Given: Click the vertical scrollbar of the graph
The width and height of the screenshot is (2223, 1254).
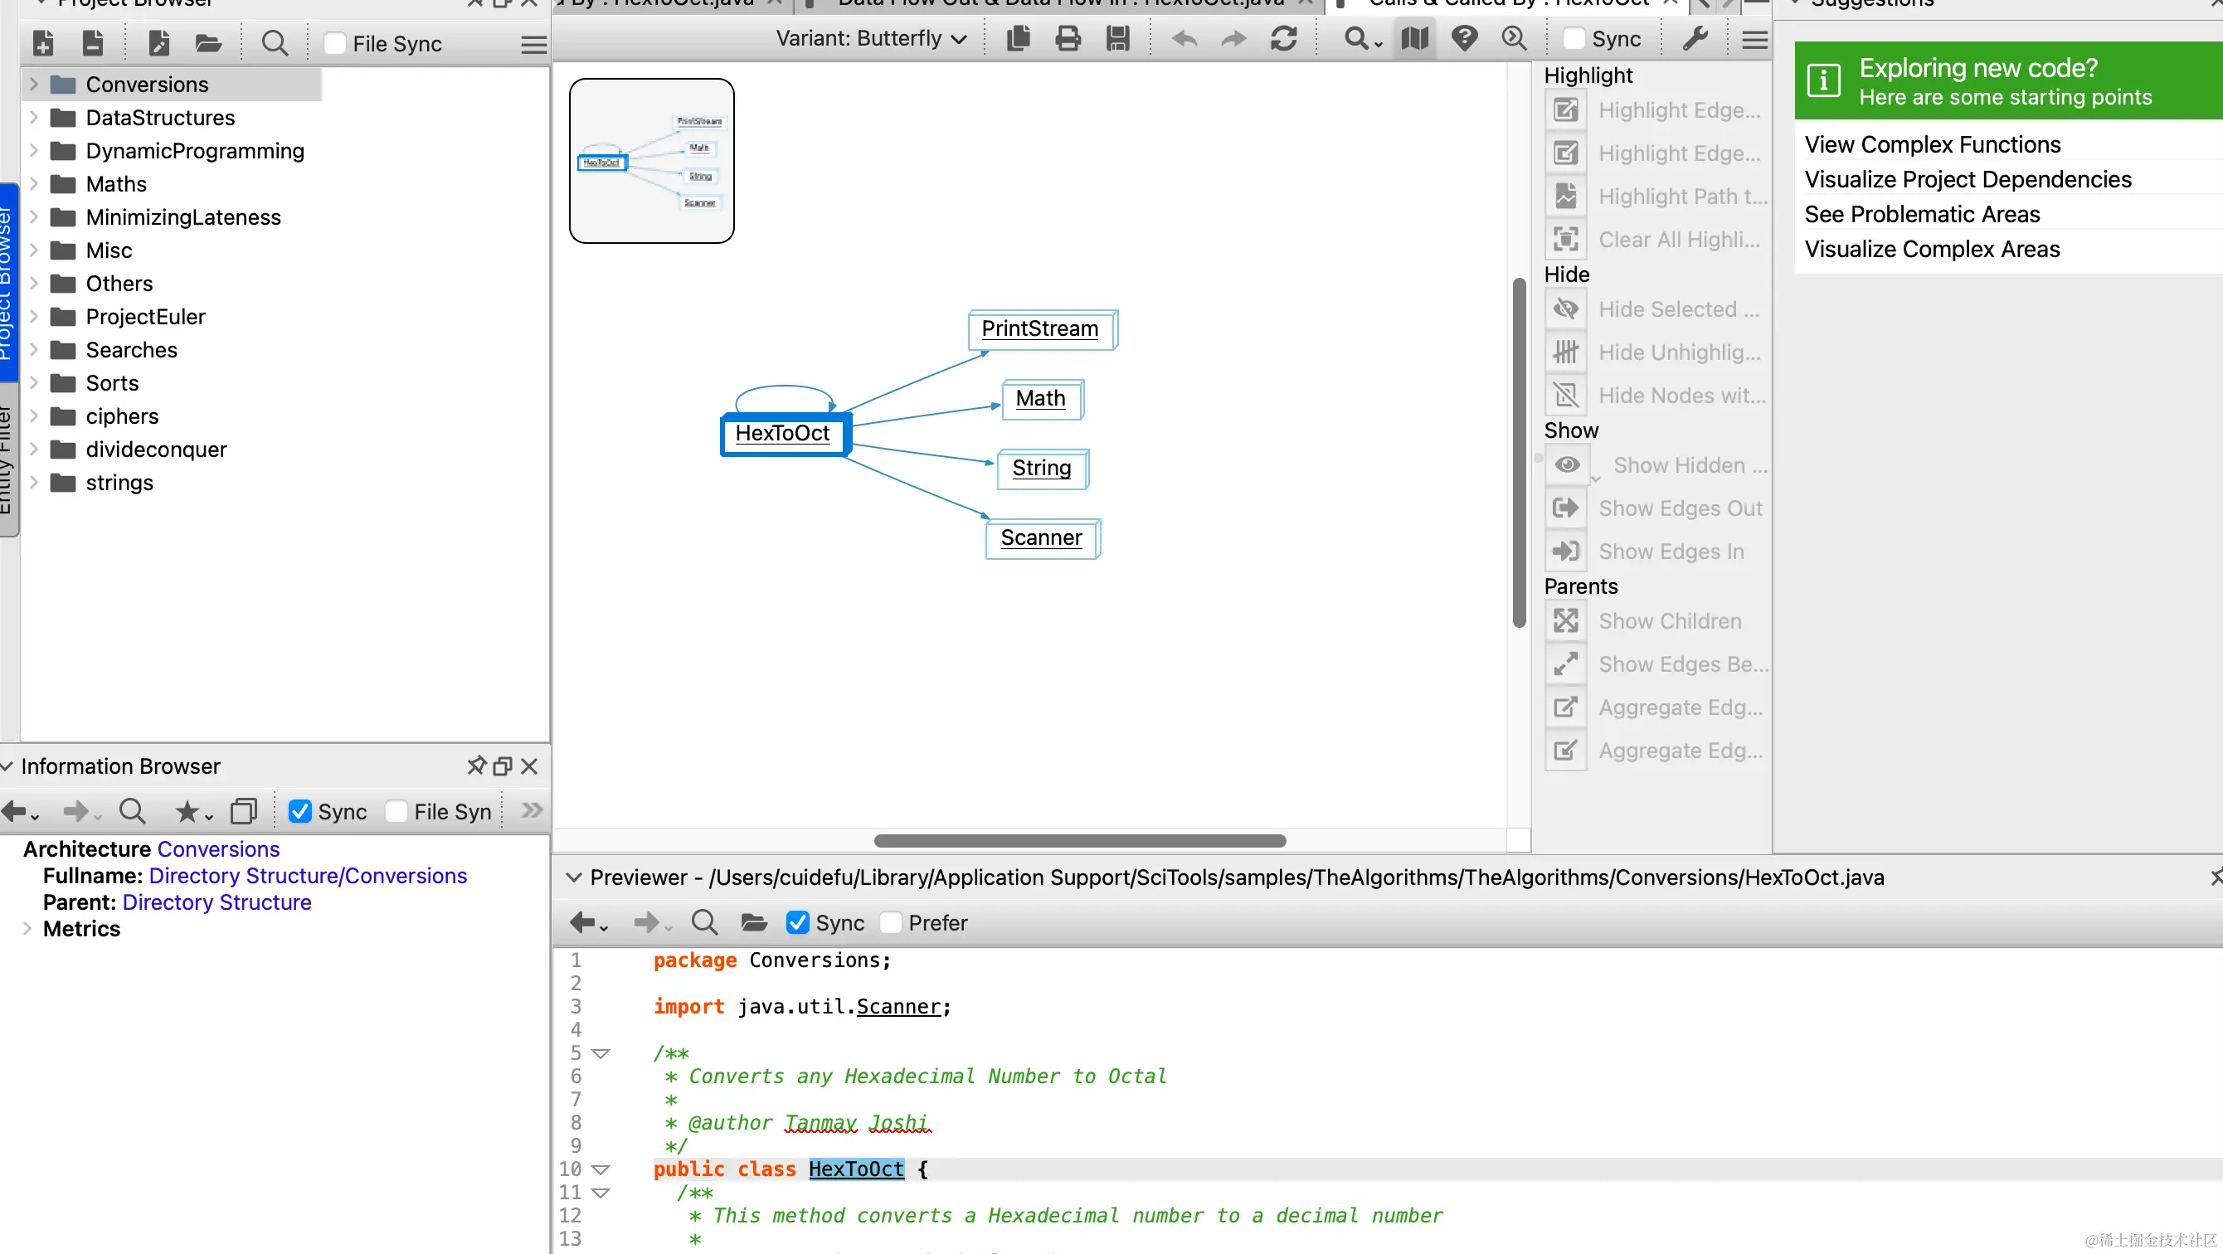Looking at the screenshot, I should coord(1519,452).
